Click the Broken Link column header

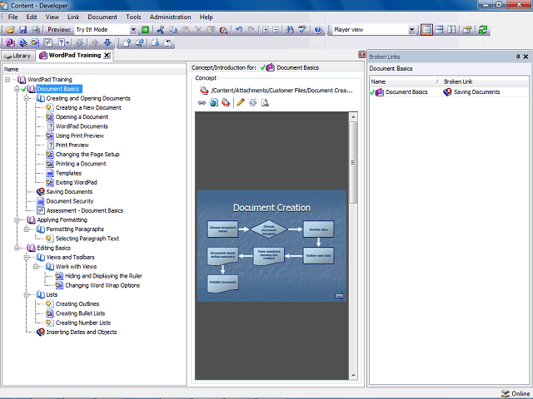pos(486,81)
